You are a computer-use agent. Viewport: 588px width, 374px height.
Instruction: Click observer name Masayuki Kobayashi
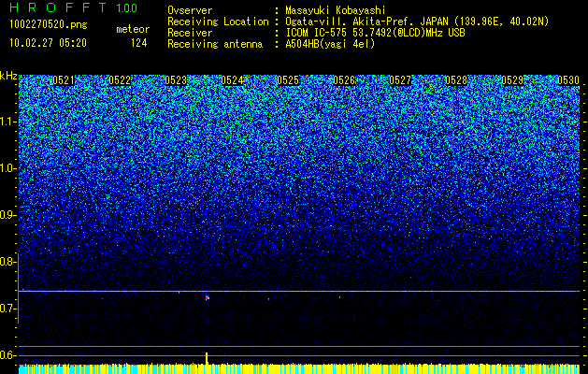(336, 10)
